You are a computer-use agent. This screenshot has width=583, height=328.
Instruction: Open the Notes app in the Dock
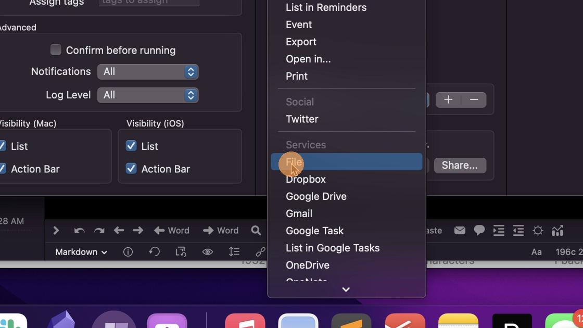459,321
